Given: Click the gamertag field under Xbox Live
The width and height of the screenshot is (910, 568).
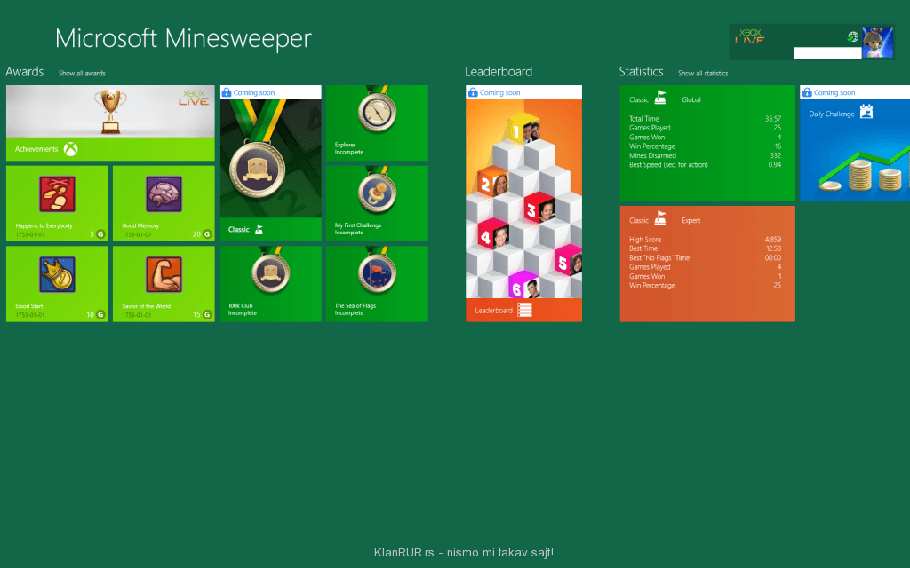Looking at the screenshot, I should click(x=826, y=53).
